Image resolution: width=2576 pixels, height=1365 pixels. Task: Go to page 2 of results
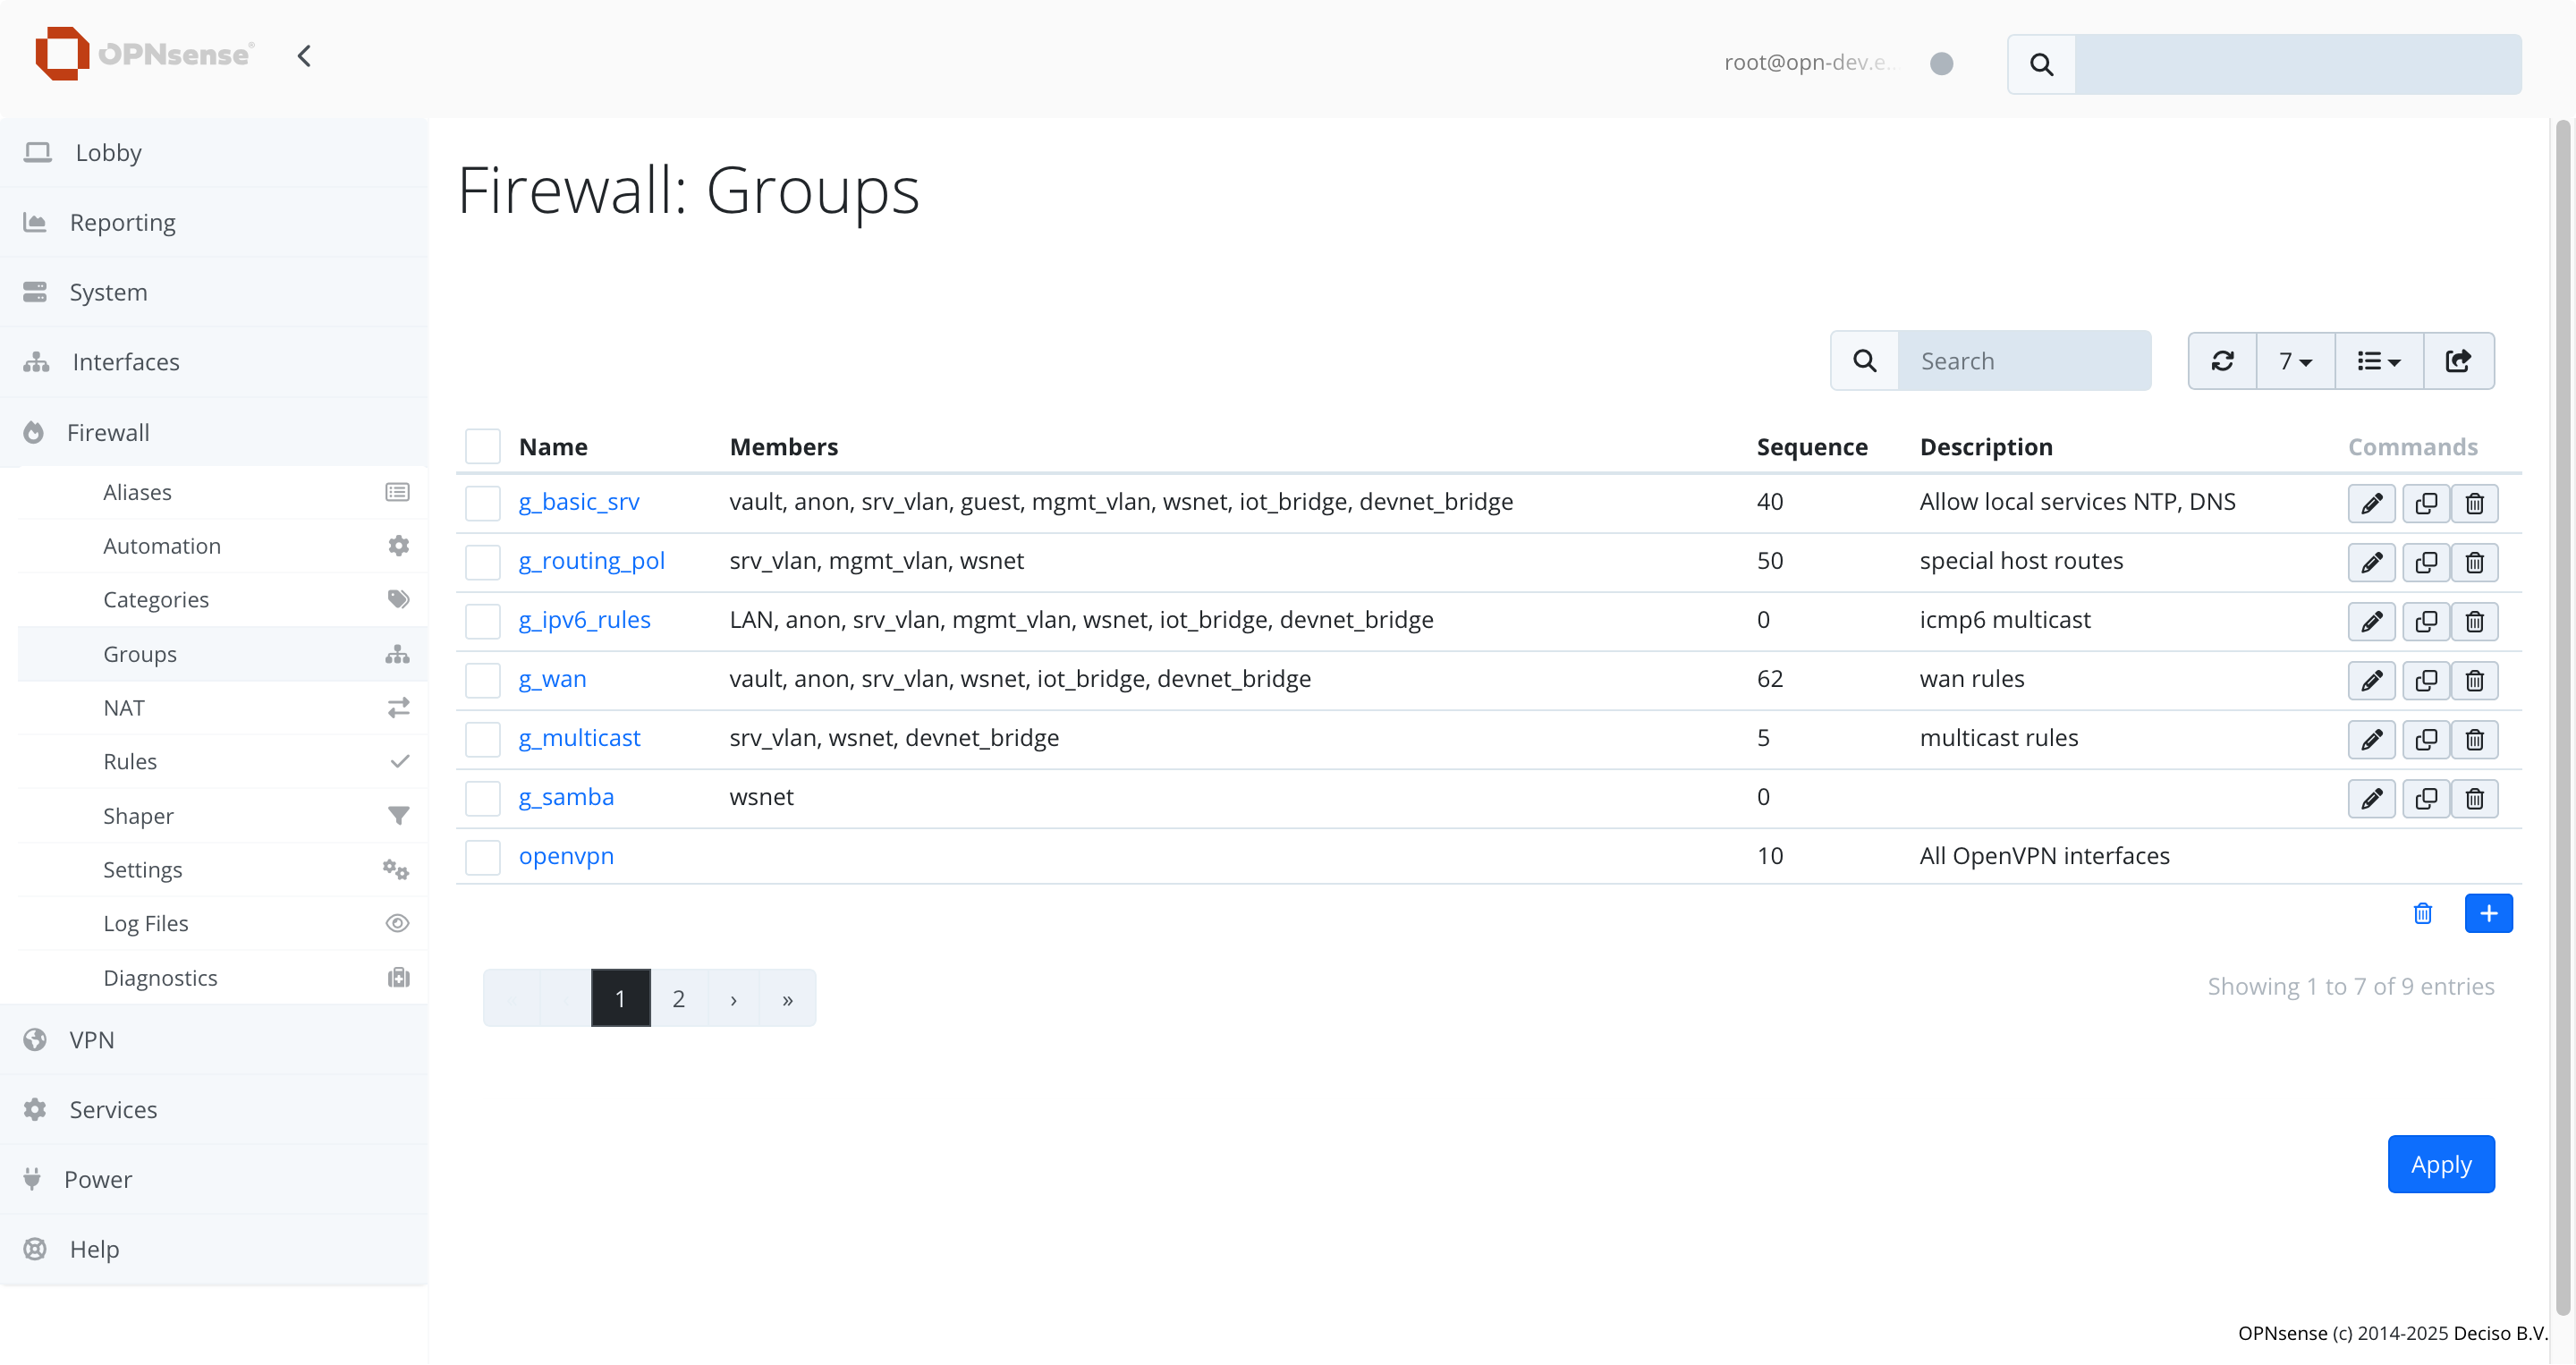click(678, 998)
